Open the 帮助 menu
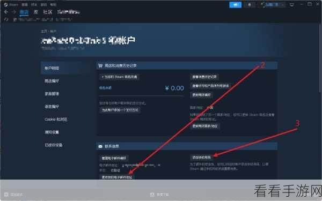This screenshot has height=201, width=322. 53,4
